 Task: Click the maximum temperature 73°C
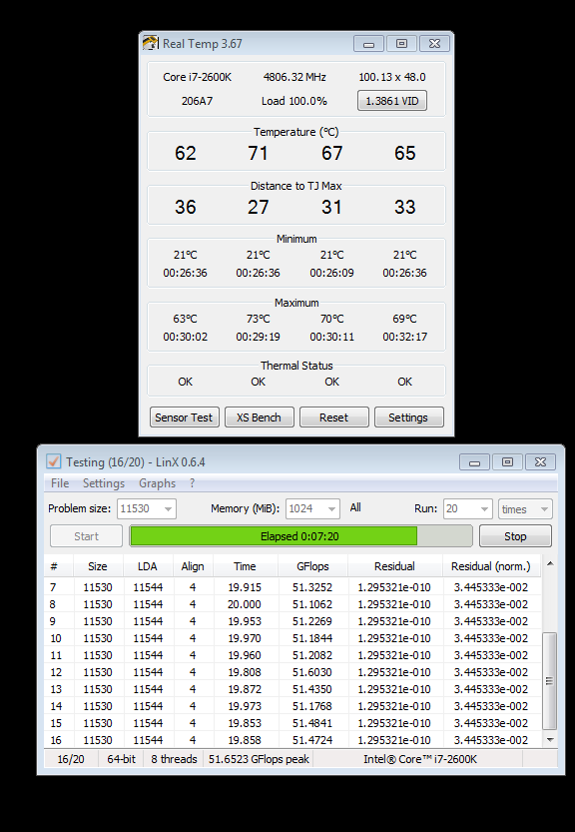[258, 319]
